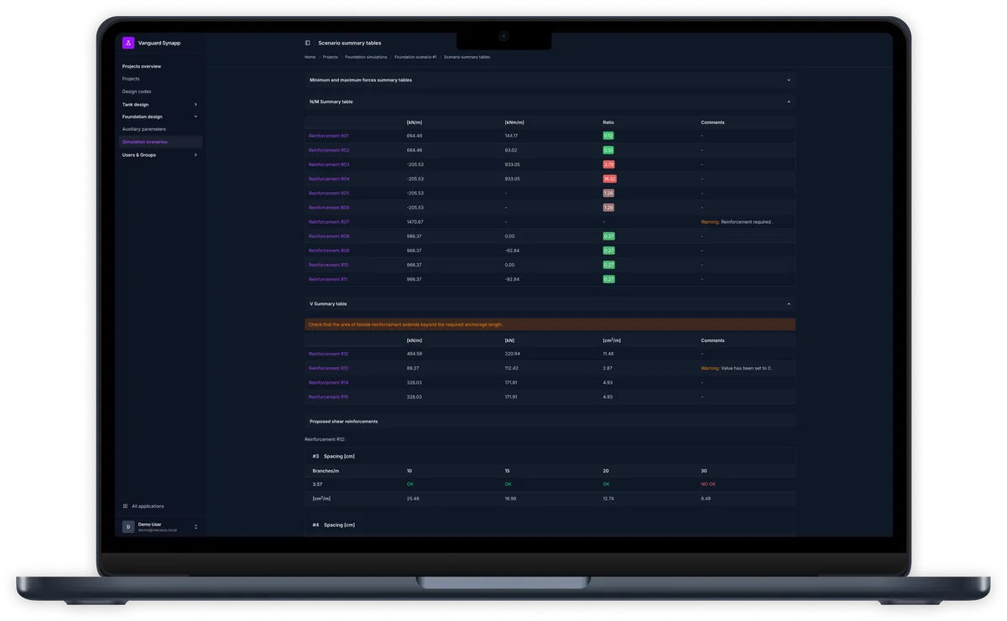1007x621 pixels.
Task: Click the green 0.10 ratio badge
Action: click(608, 150)
